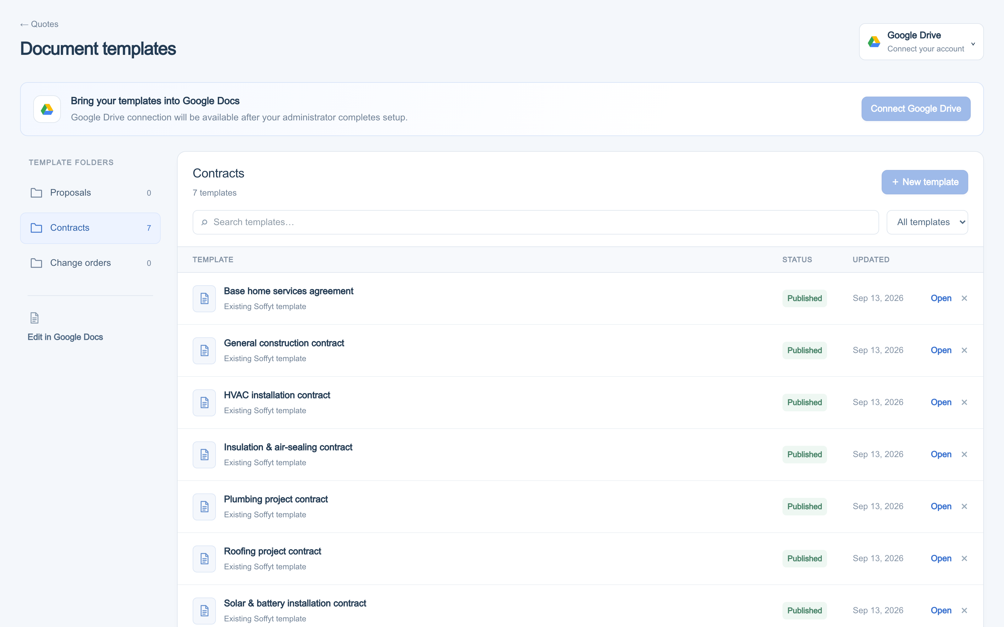The image size is (1004, 627).
Task: Click the Google Drive icon in account selector
Action: (x=874, y=42)
